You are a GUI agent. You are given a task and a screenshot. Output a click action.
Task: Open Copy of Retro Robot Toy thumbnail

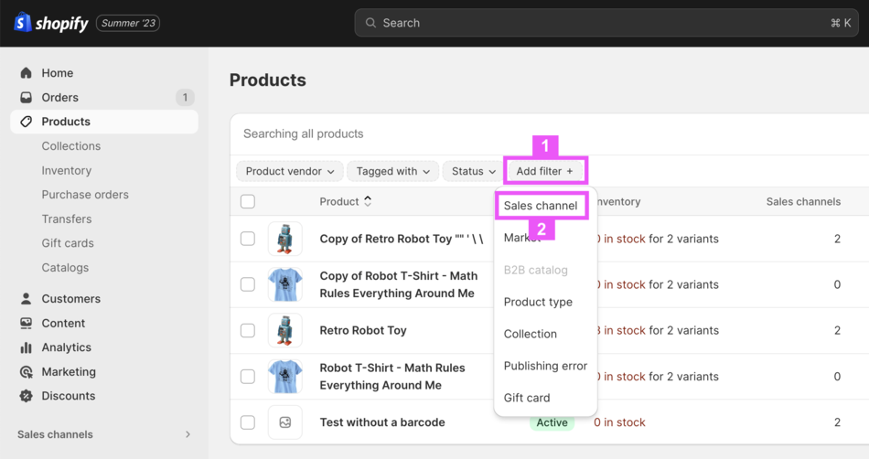coord(284,239)
